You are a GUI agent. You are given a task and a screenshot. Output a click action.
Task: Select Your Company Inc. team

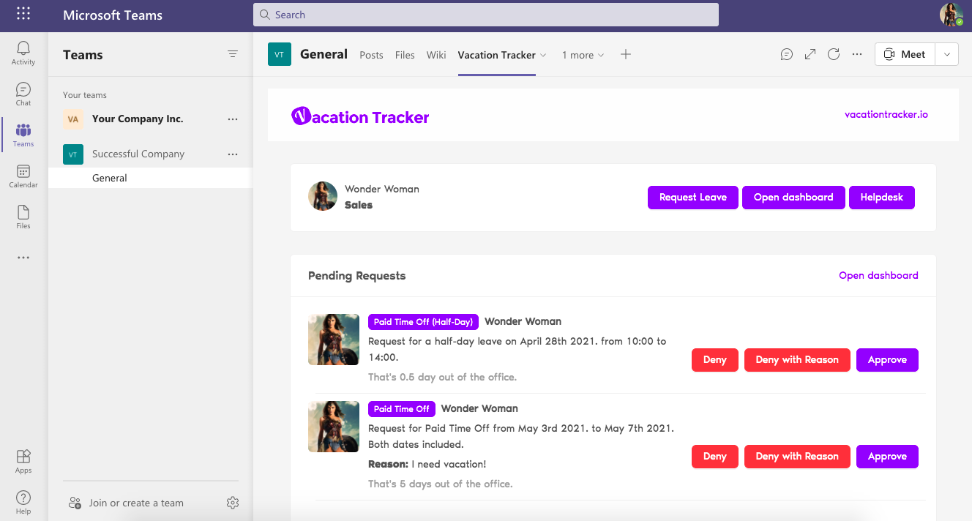pyautogui.click(x=138, y=119)
